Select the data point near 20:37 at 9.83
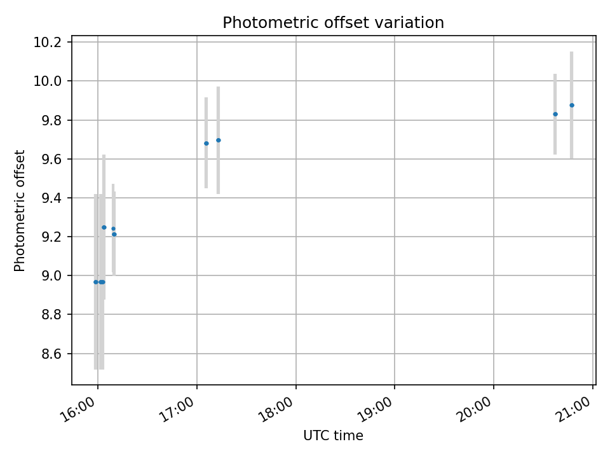Screen dimensions: 610x458 [555, 114]
